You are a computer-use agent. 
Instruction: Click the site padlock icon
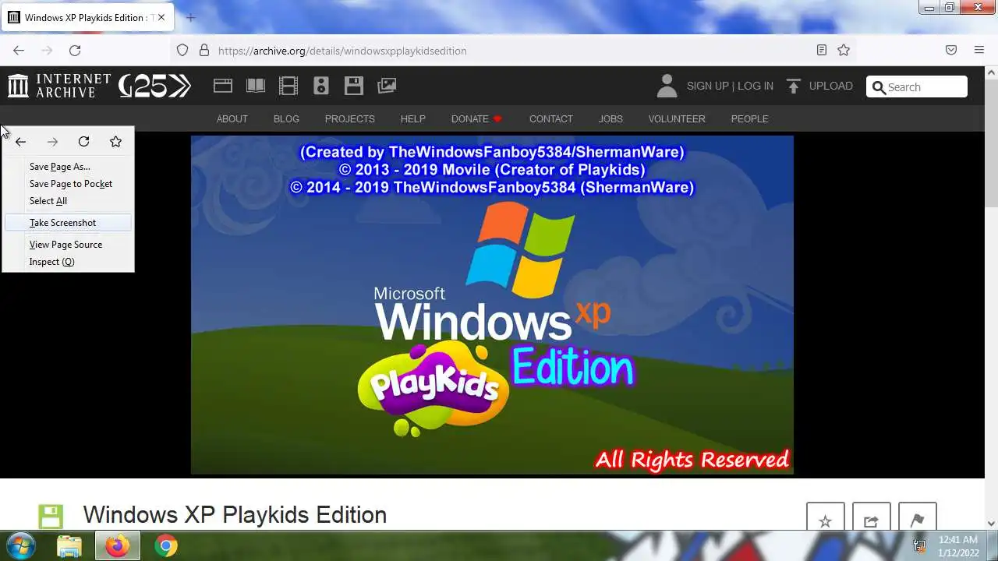(204, 50)
